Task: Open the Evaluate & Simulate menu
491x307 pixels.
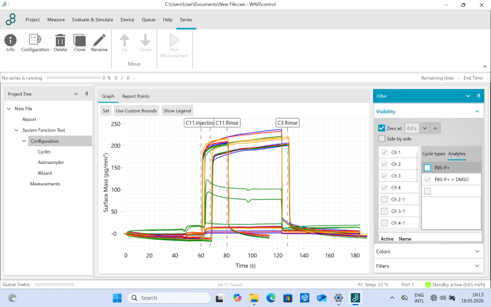Action: coord(93,20)
